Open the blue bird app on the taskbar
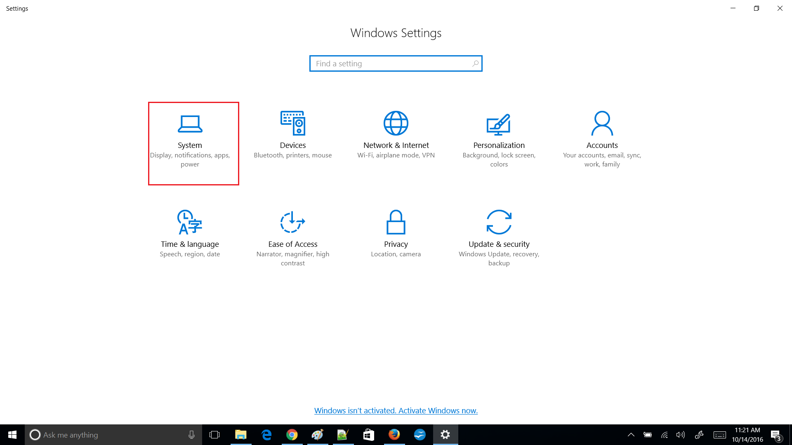The width and height of the screenshot is (792, 445). 420,435
